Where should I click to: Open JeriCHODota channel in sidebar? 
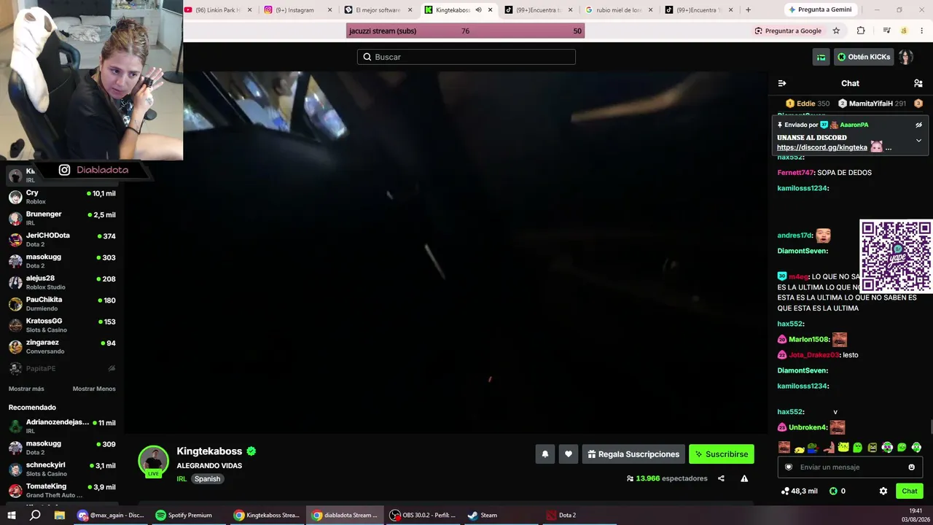(62, 239)
